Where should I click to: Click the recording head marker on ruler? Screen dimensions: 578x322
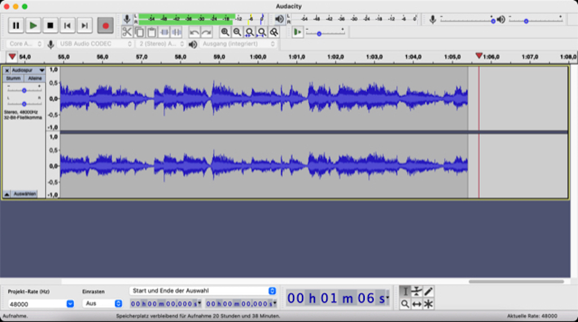[479, 56]
